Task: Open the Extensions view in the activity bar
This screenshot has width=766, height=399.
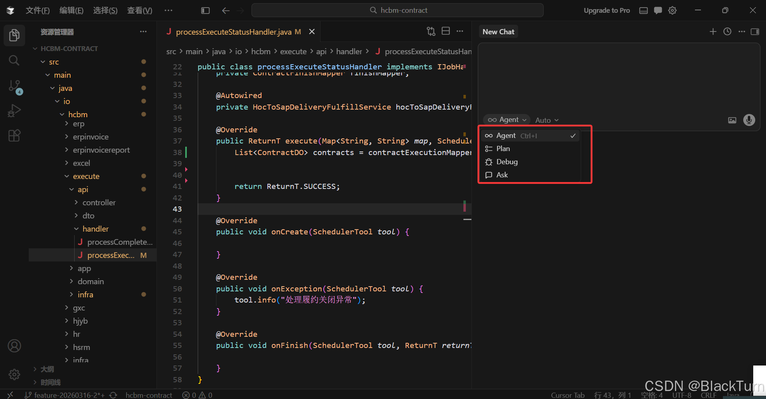Action: click(14, 136)
